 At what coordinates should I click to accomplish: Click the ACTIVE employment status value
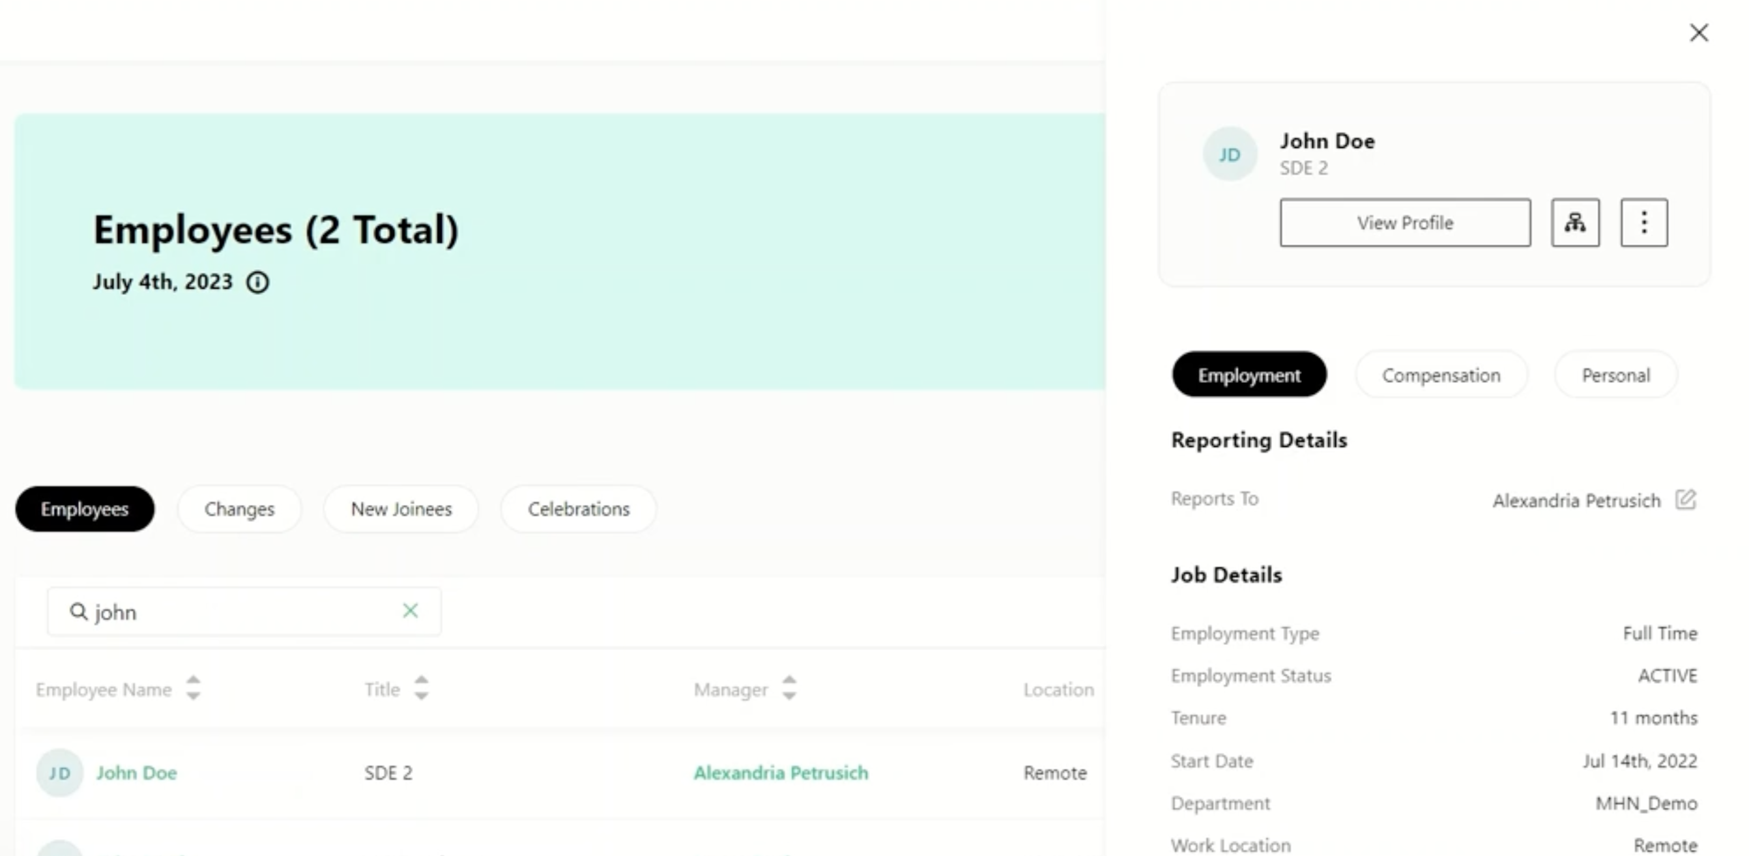click(x=1668, y=676)
